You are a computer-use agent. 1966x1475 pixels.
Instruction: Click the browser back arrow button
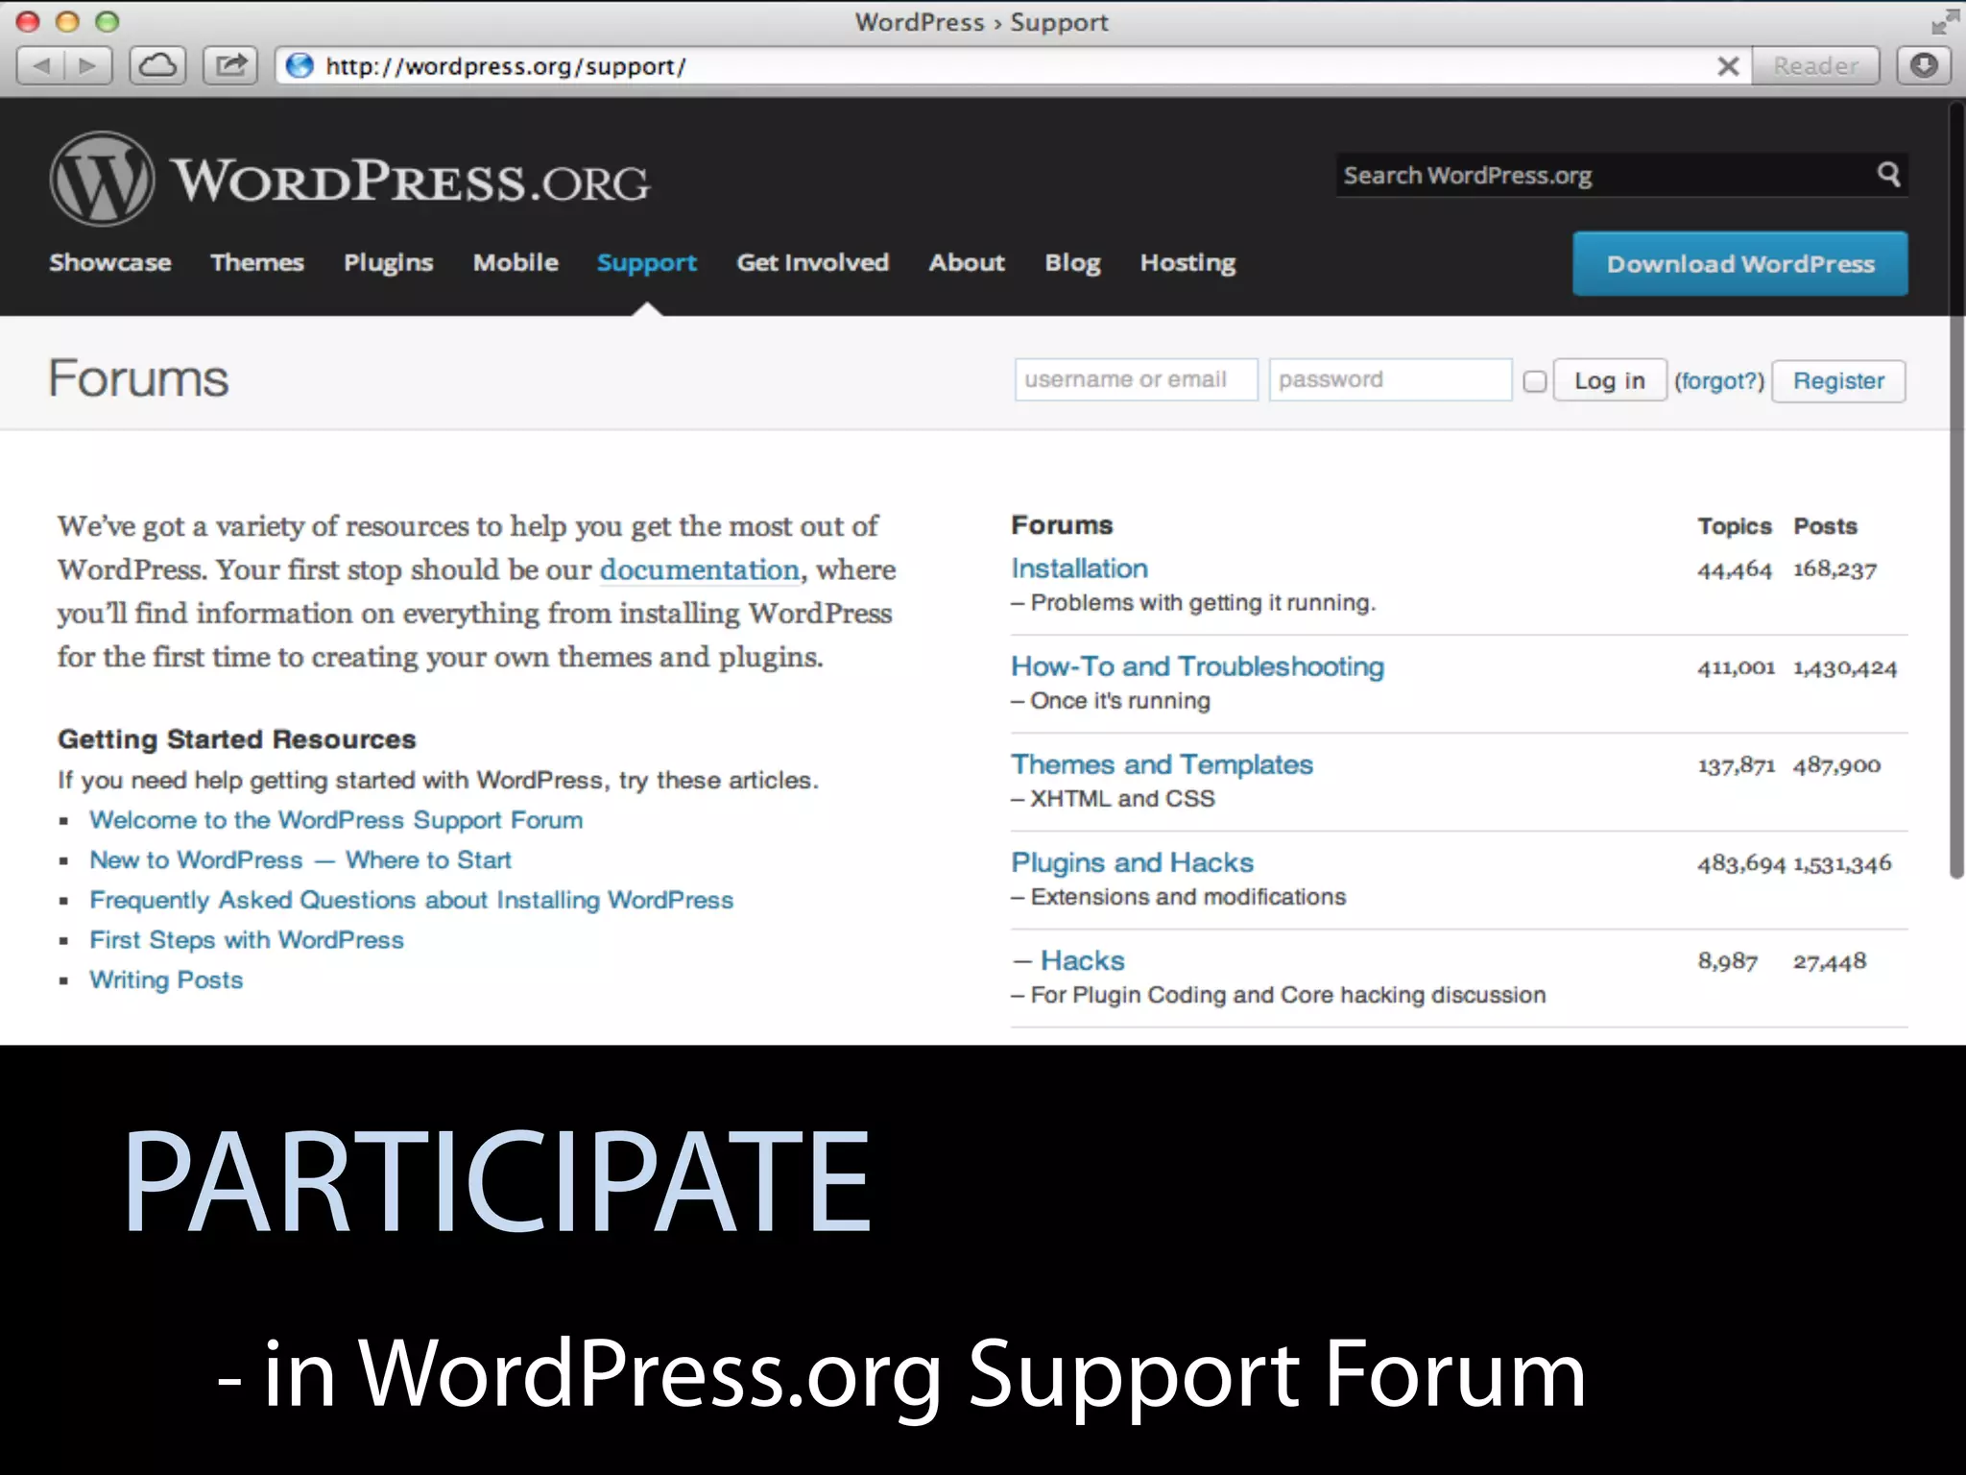(x=41, y=66)
